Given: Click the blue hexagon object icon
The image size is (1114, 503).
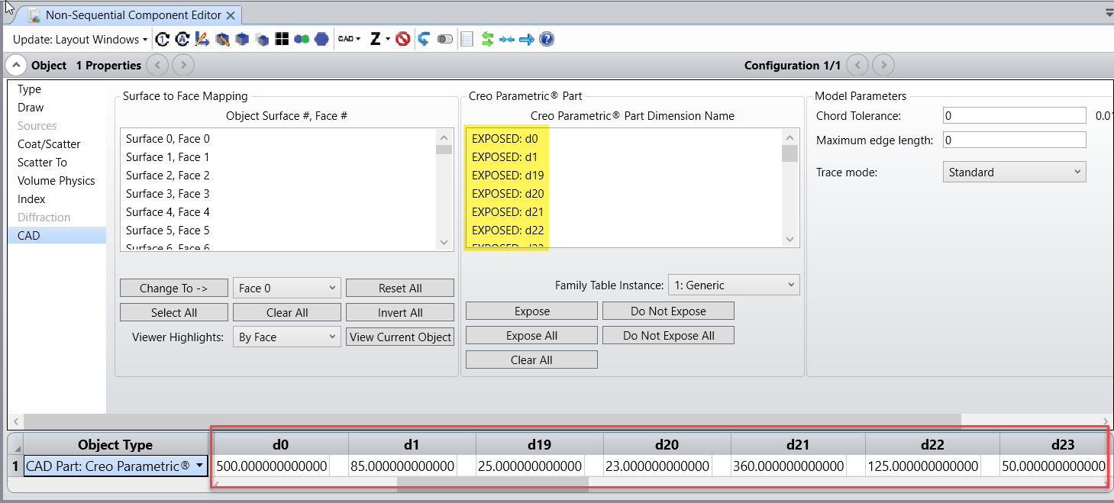Looking at the screenshot, I should coord(321,39).
